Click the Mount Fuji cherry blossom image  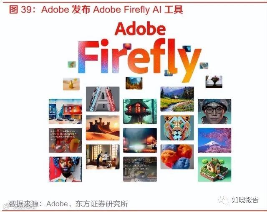(x=214, y=140)
